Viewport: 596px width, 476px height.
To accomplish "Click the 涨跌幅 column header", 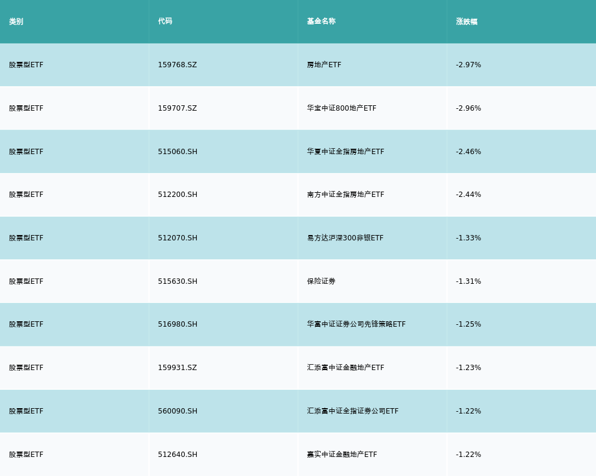I will point(467,21).
